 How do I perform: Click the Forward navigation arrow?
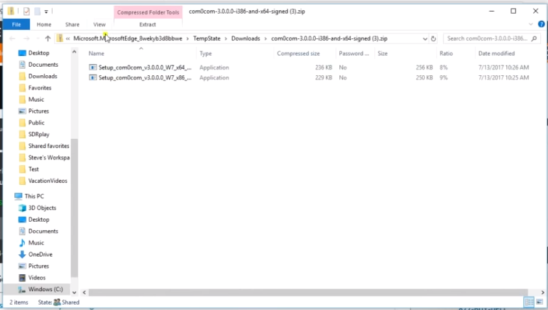tap(26, 38)
